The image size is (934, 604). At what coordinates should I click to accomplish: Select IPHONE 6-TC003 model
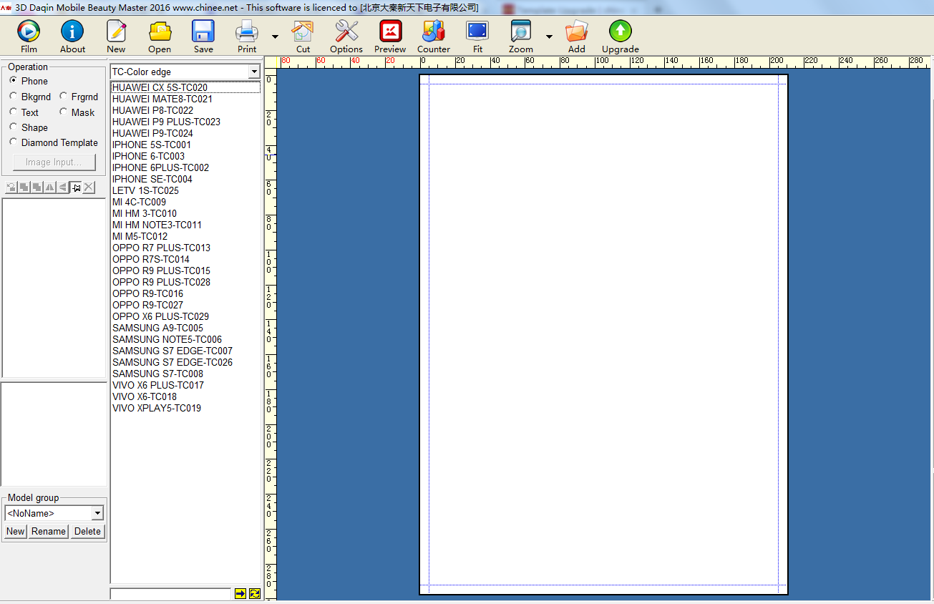(x=185, y=156)
